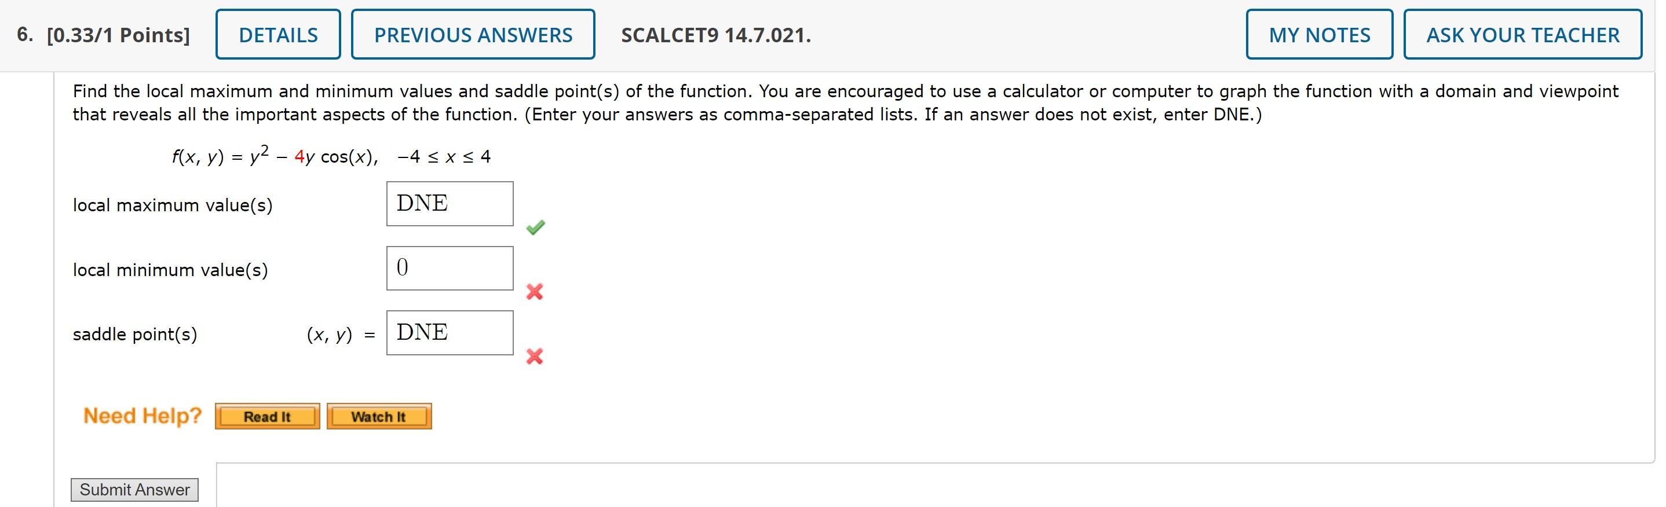Click the red X beside local minimum answer
1666x507 pixels.
coord(535,292)
